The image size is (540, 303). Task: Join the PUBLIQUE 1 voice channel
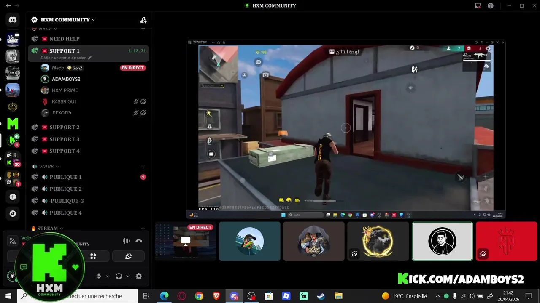coord(88,177)
